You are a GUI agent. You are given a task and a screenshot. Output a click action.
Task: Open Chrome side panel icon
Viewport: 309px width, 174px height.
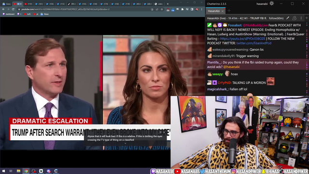tap(192, 9)
